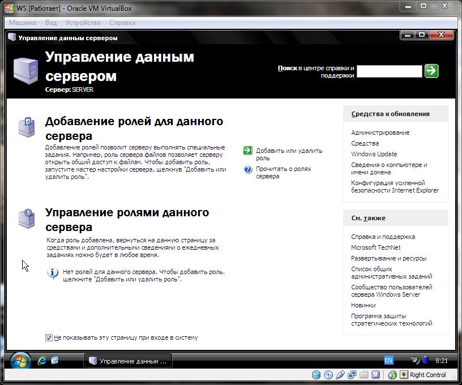This screenshot has height=385, width=462.
Task: Click the green arrow icon beside Добавить или удалить роль
Action: [x=248, y=150]
